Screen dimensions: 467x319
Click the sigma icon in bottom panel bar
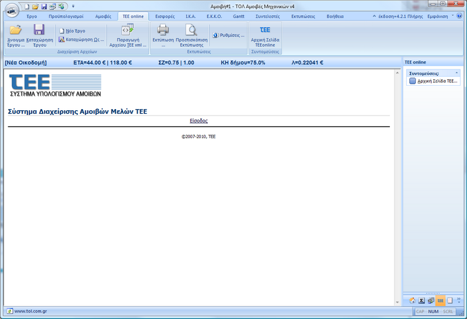(421, 300)
